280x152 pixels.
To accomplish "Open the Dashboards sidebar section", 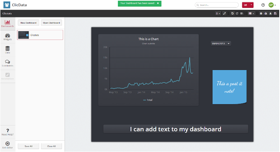I will [8, 23].
